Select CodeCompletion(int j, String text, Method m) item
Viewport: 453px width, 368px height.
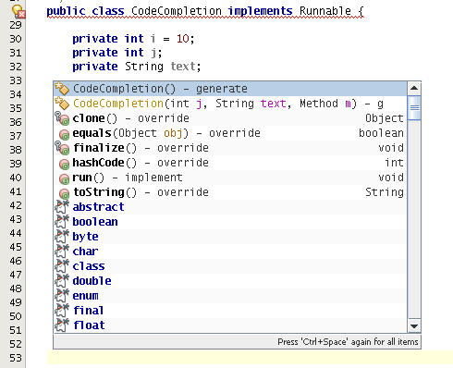point(230,104)
